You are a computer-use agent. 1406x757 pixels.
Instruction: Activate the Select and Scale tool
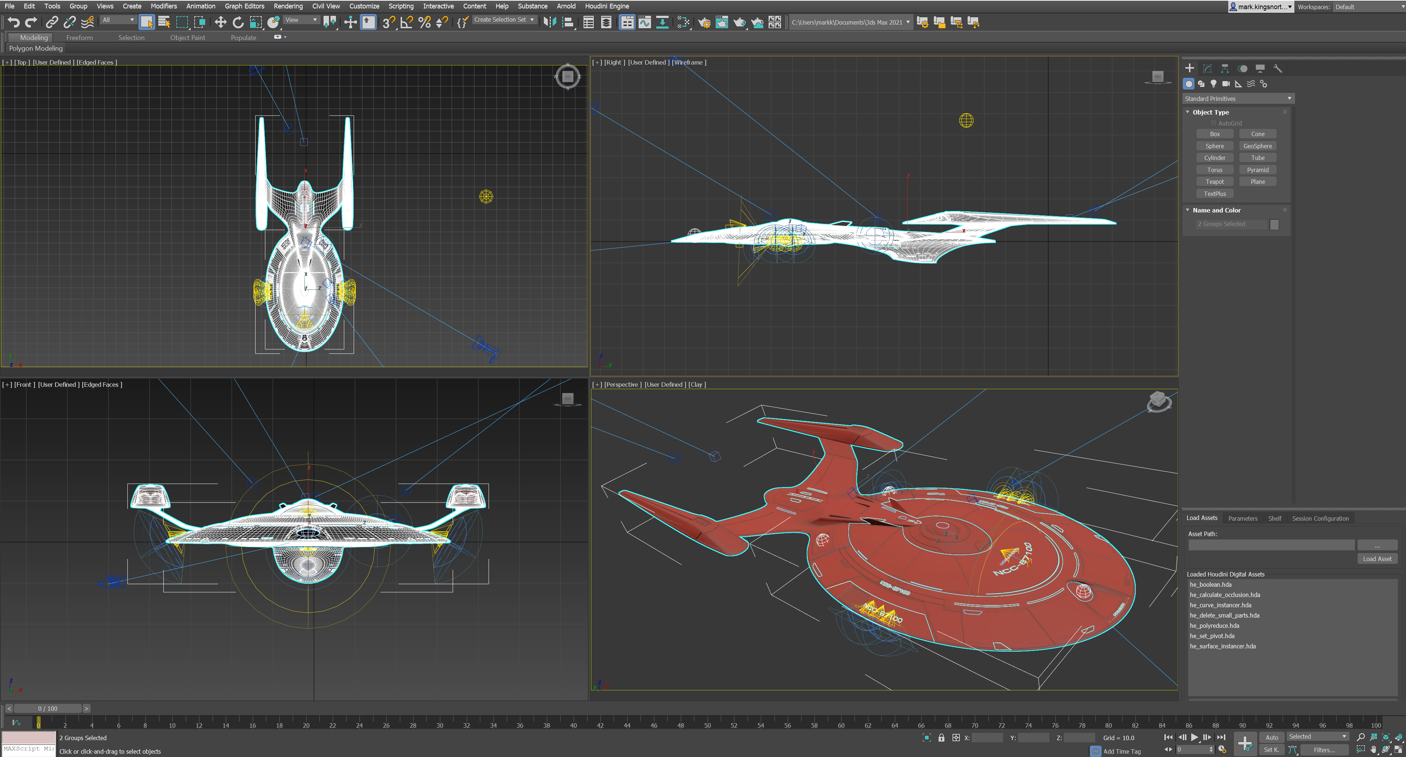click(256, 22)
